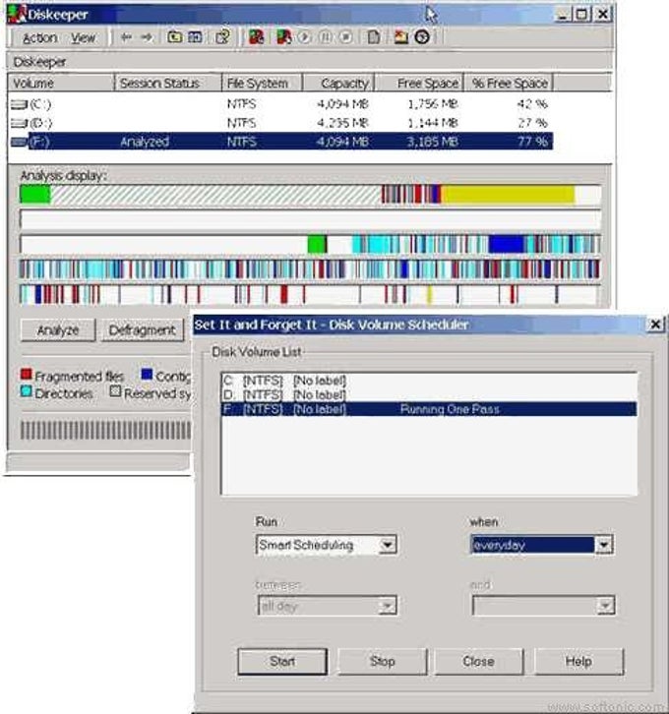Click the Up one level folder icon

174,37
